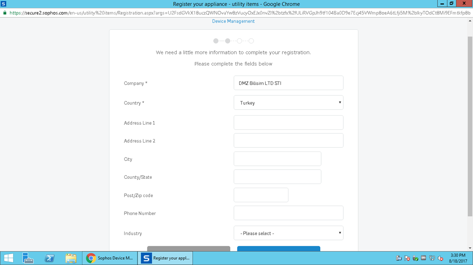Click the first filled progress step dot
Viewport: 473px width, 265px height.
pos(216,41)
